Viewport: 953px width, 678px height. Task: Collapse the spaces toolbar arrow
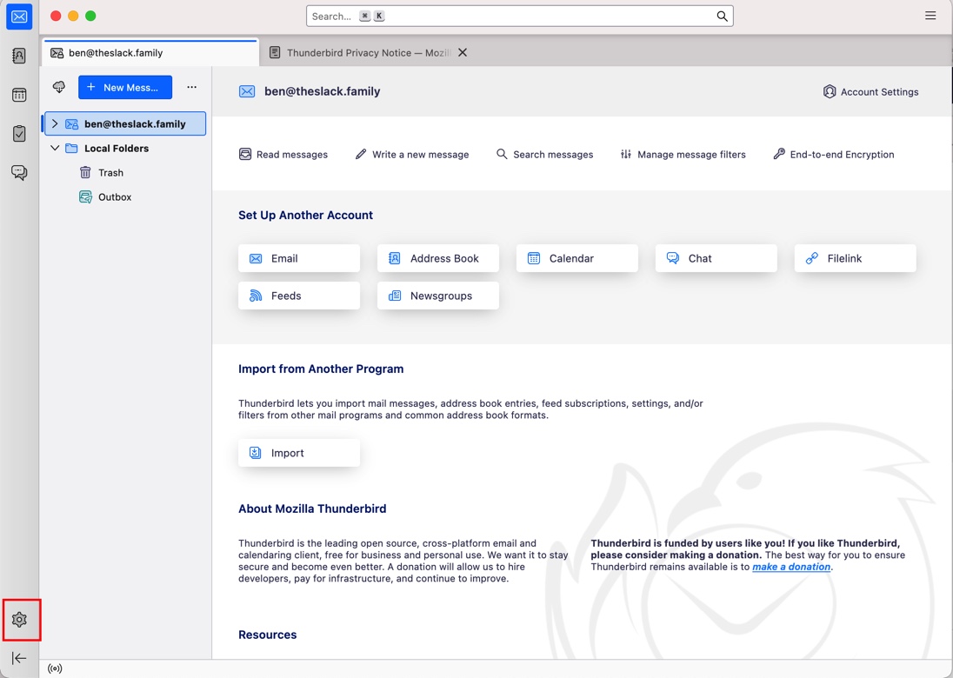pyautogui.click(x=19, y=658)
